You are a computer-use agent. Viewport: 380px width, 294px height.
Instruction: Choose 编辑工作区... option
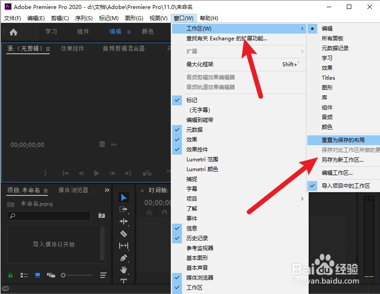(x=343, y=173)
